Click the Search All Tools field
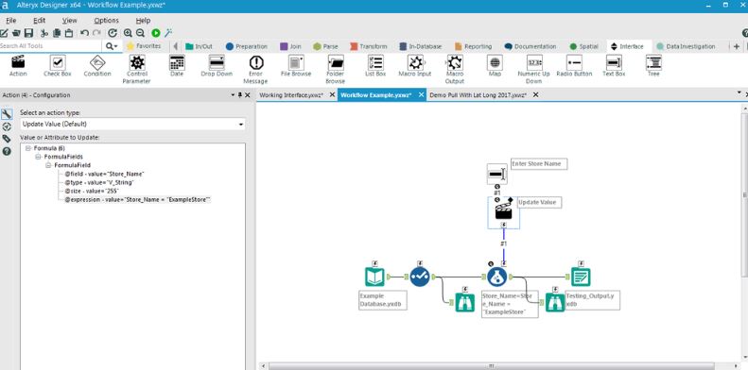Screen dimensions: 748x370 click(x=50, y=46)
